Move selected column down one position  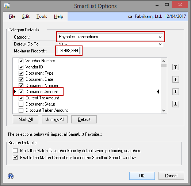pos(176,92)
